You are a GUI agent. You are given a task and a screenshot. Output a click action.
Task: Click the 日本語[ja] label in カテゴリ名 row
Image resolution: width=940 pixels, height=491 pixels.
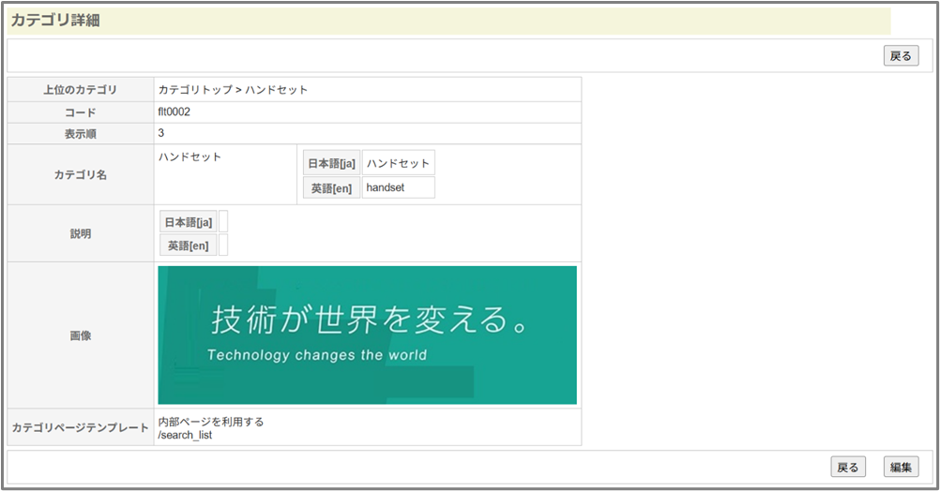[331, 163]
